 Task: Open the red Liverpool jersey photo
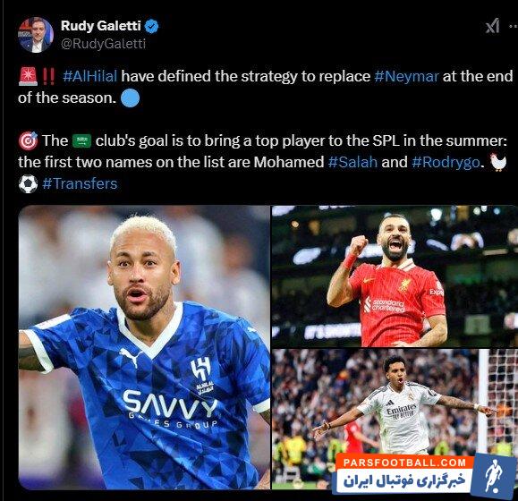click(x=395, y=276)
